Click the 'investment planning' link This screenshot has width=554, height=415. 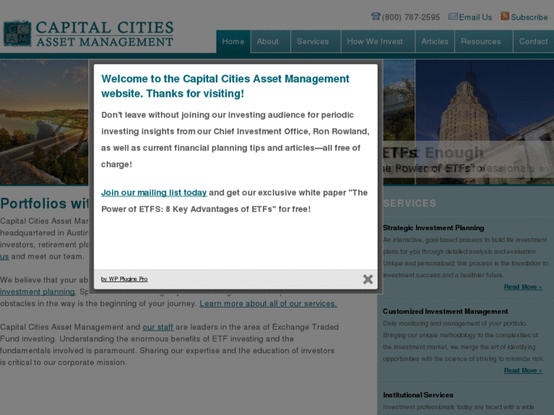pyautogui.click(x=37, y=292)
